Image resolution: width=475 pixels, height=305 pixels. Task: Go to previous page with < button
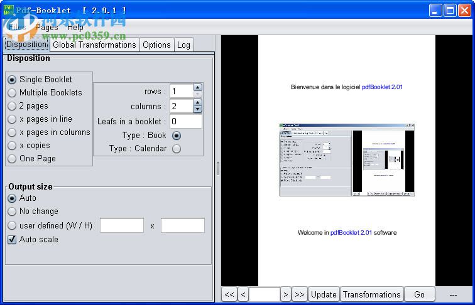coord(243,294)
